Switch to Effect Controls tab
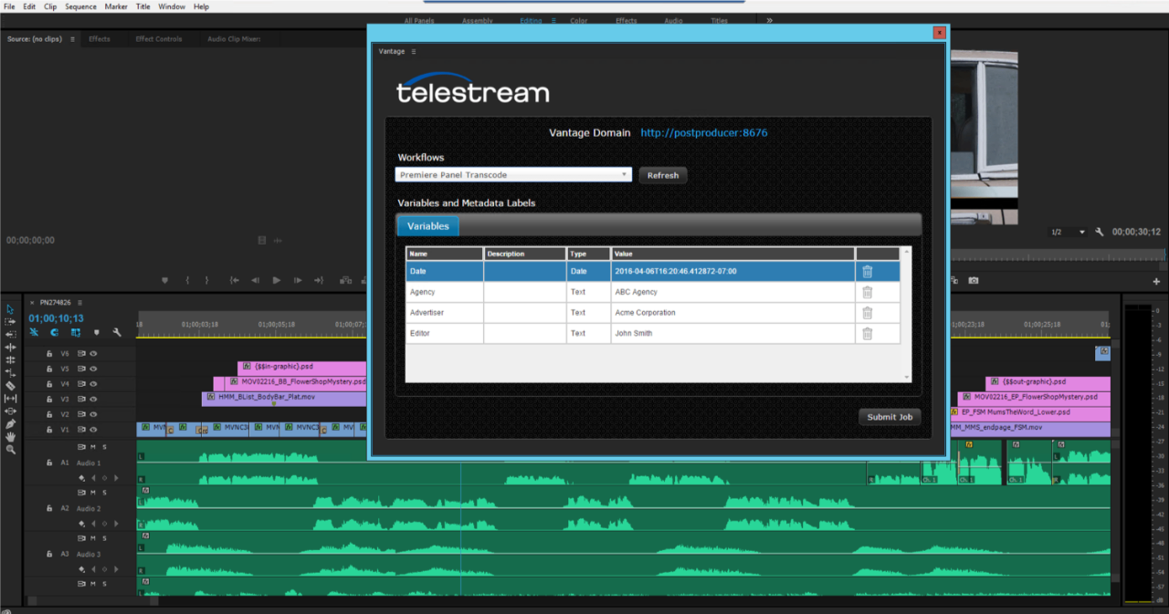The width and height of the screenshot is (1169, 614). pos(159,39)
